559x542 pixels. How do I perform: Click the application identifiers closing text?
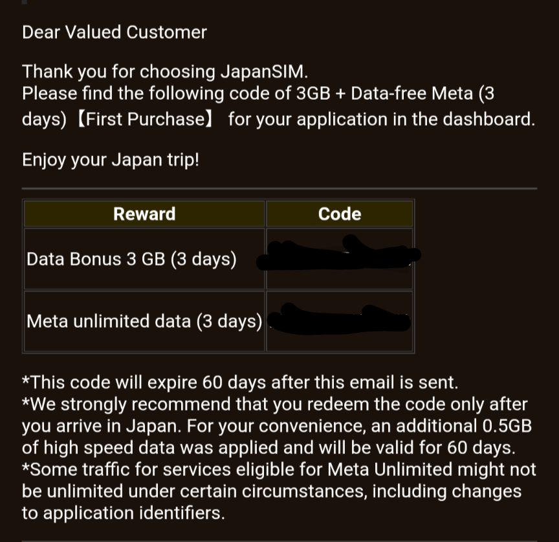coord(124,513)
